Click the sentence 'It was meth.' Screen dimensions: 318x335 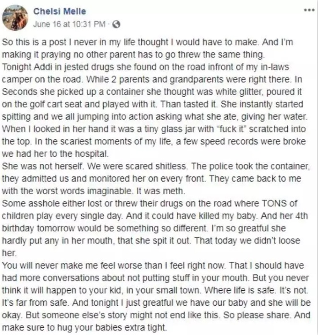pyautogui.click(x=160, y=191)
